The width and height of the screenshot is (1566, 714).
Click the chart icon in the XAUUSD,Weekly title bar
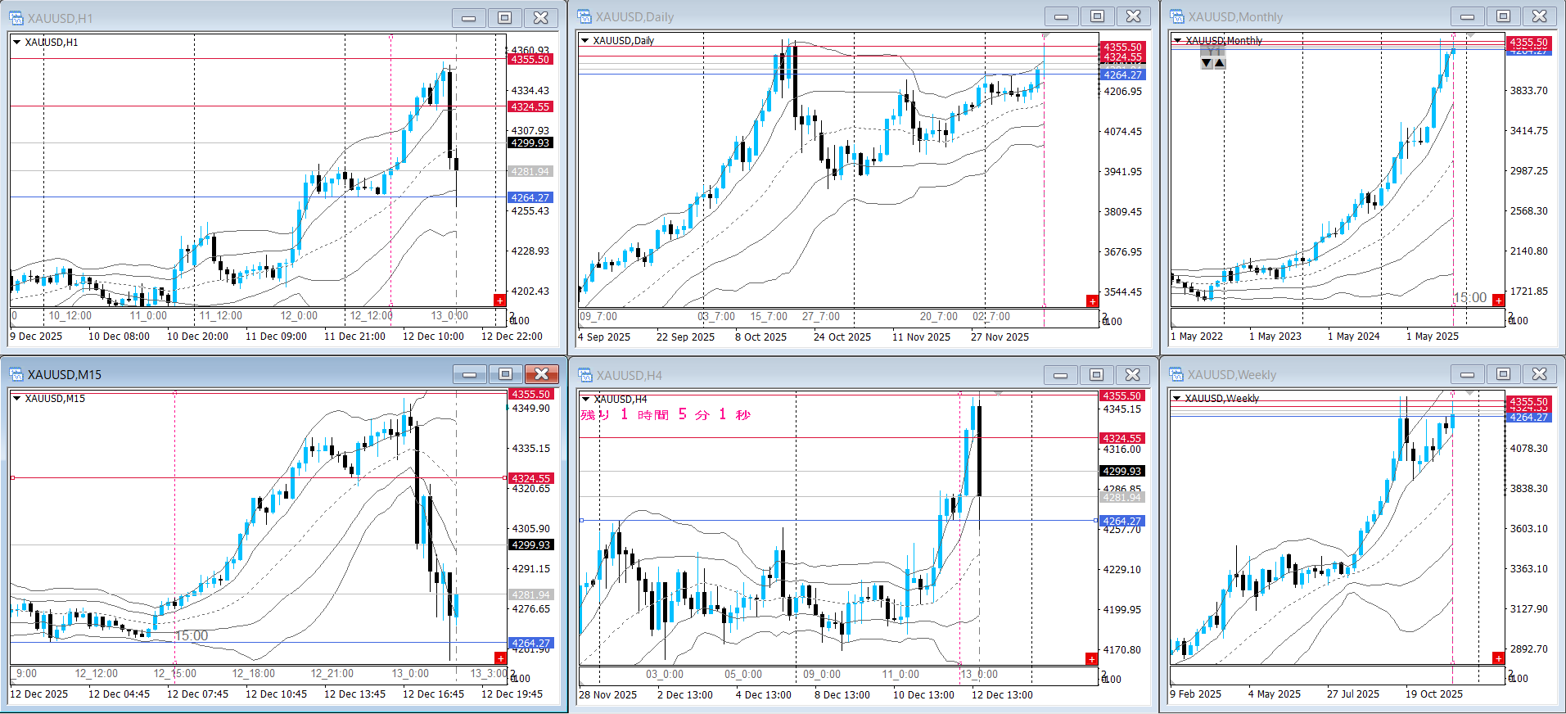(1177, 375)
